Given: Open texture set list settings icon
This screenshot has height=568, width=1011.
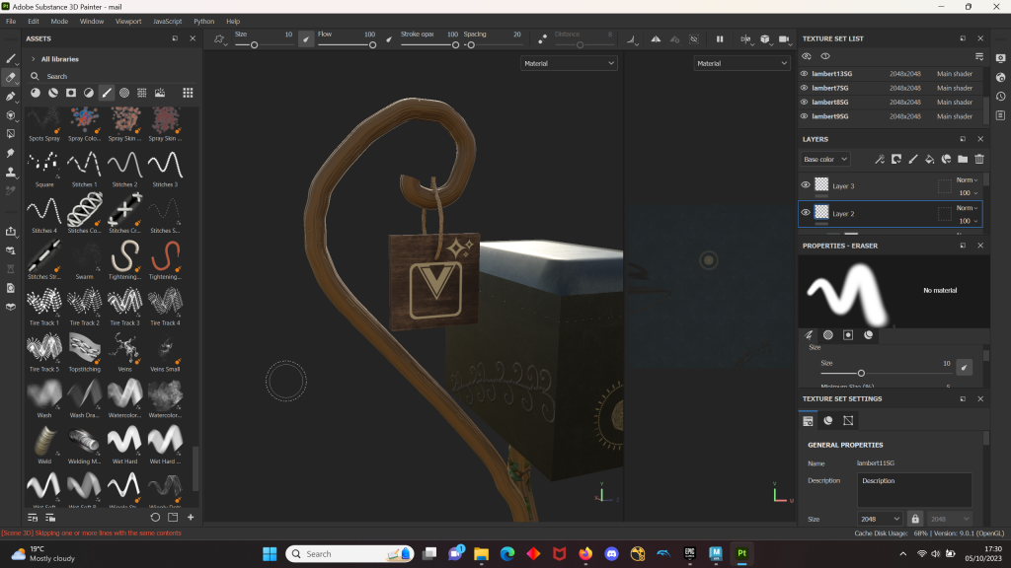Looking at the screenshot, I should [x=979, y=56].
